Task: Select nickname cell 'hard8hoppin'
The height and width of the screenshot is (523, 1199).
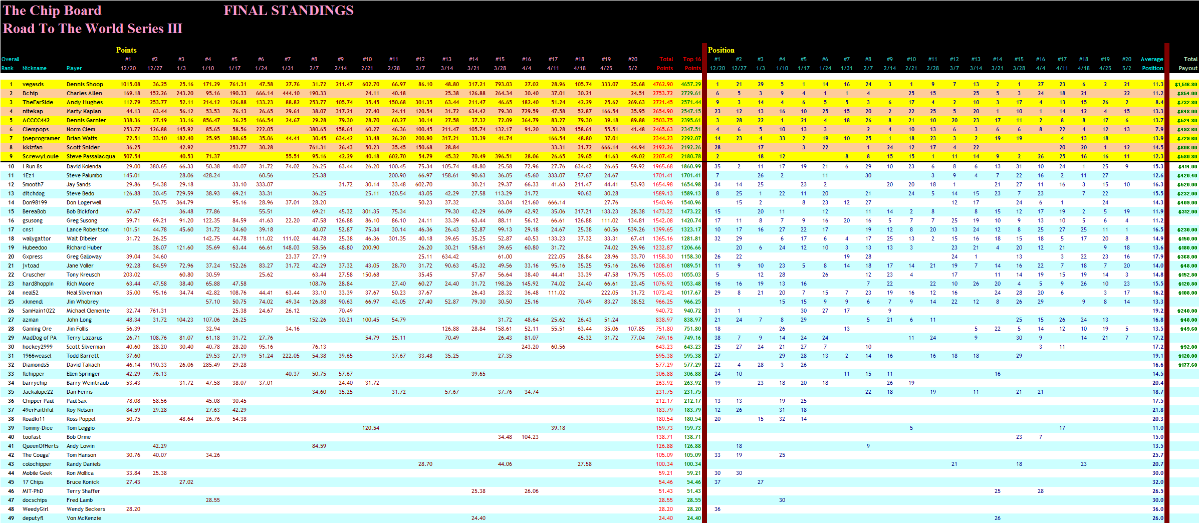Action: tap(38, 284)
